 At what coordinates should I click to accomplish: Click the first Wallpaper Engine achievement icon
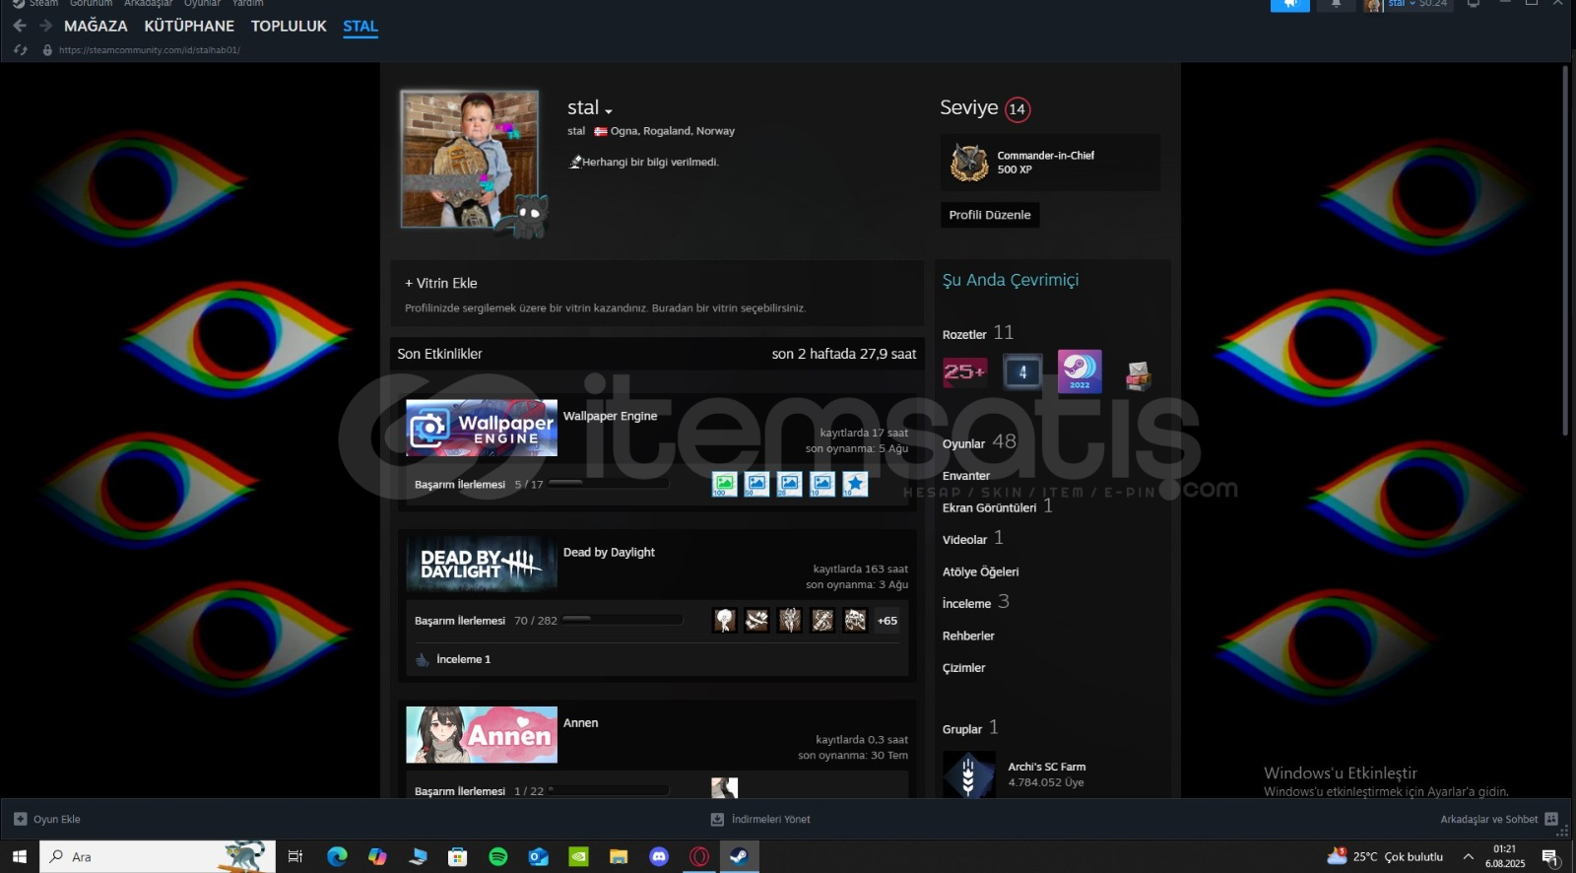click(724, 484)
